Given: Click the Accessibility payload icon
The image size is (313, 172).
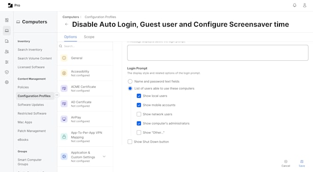Looking at the screenshot, I should (x=64, y=73).
